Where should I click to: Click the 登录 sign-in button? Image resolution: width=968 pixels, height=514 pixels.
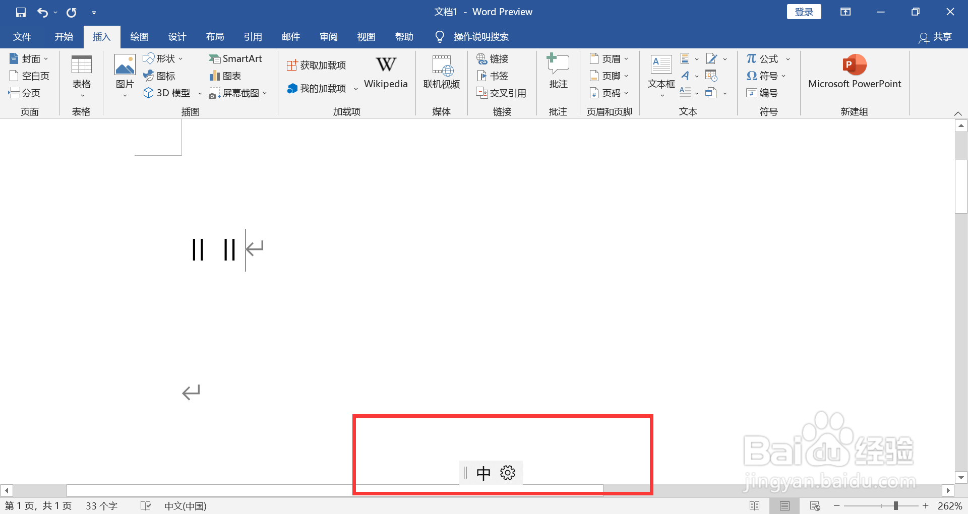pos(804,11)
